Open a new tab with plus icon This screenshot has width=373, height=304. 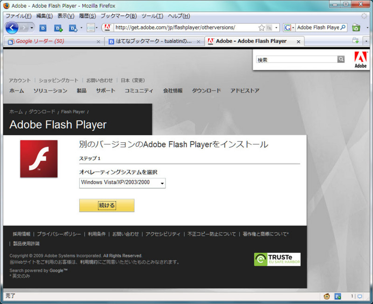point(355,41)
